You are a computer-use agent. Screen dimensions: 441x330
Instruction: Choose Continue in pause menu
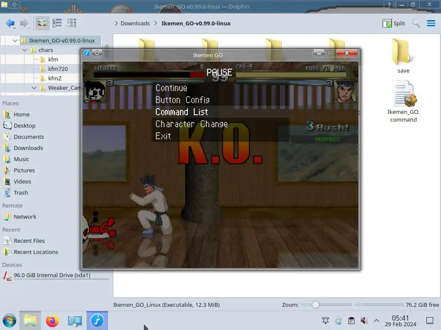tap(171, 88)
